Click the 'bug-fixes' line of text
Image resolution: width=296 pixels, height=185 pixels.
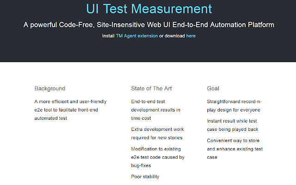click(x=141, y=166)
